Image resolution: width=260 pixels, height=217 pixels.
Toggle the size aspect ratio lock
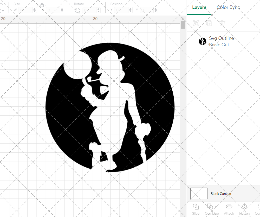42,5
